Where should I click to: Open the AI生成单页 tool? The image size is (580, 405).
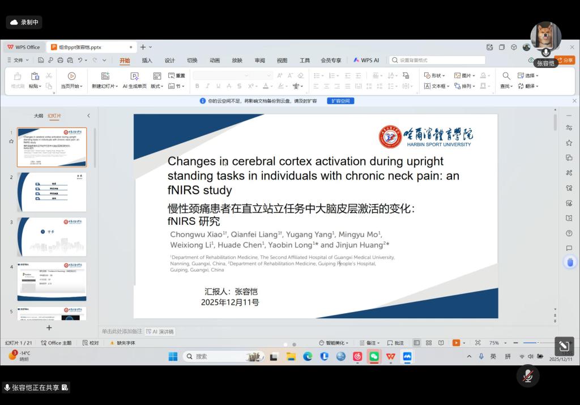coord(134,76)
